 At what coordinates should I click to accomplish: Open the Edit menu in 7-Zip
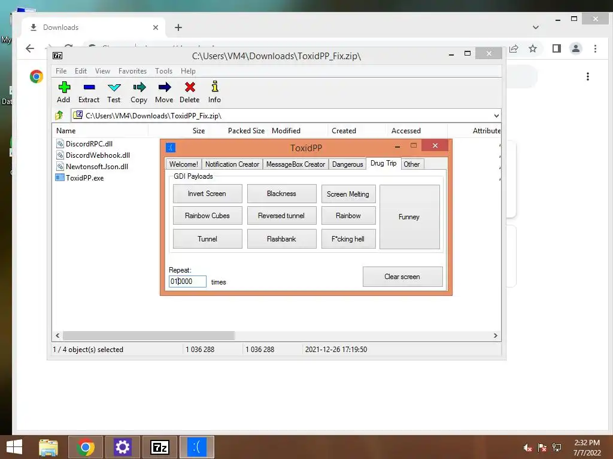click(x=81, y=71)
